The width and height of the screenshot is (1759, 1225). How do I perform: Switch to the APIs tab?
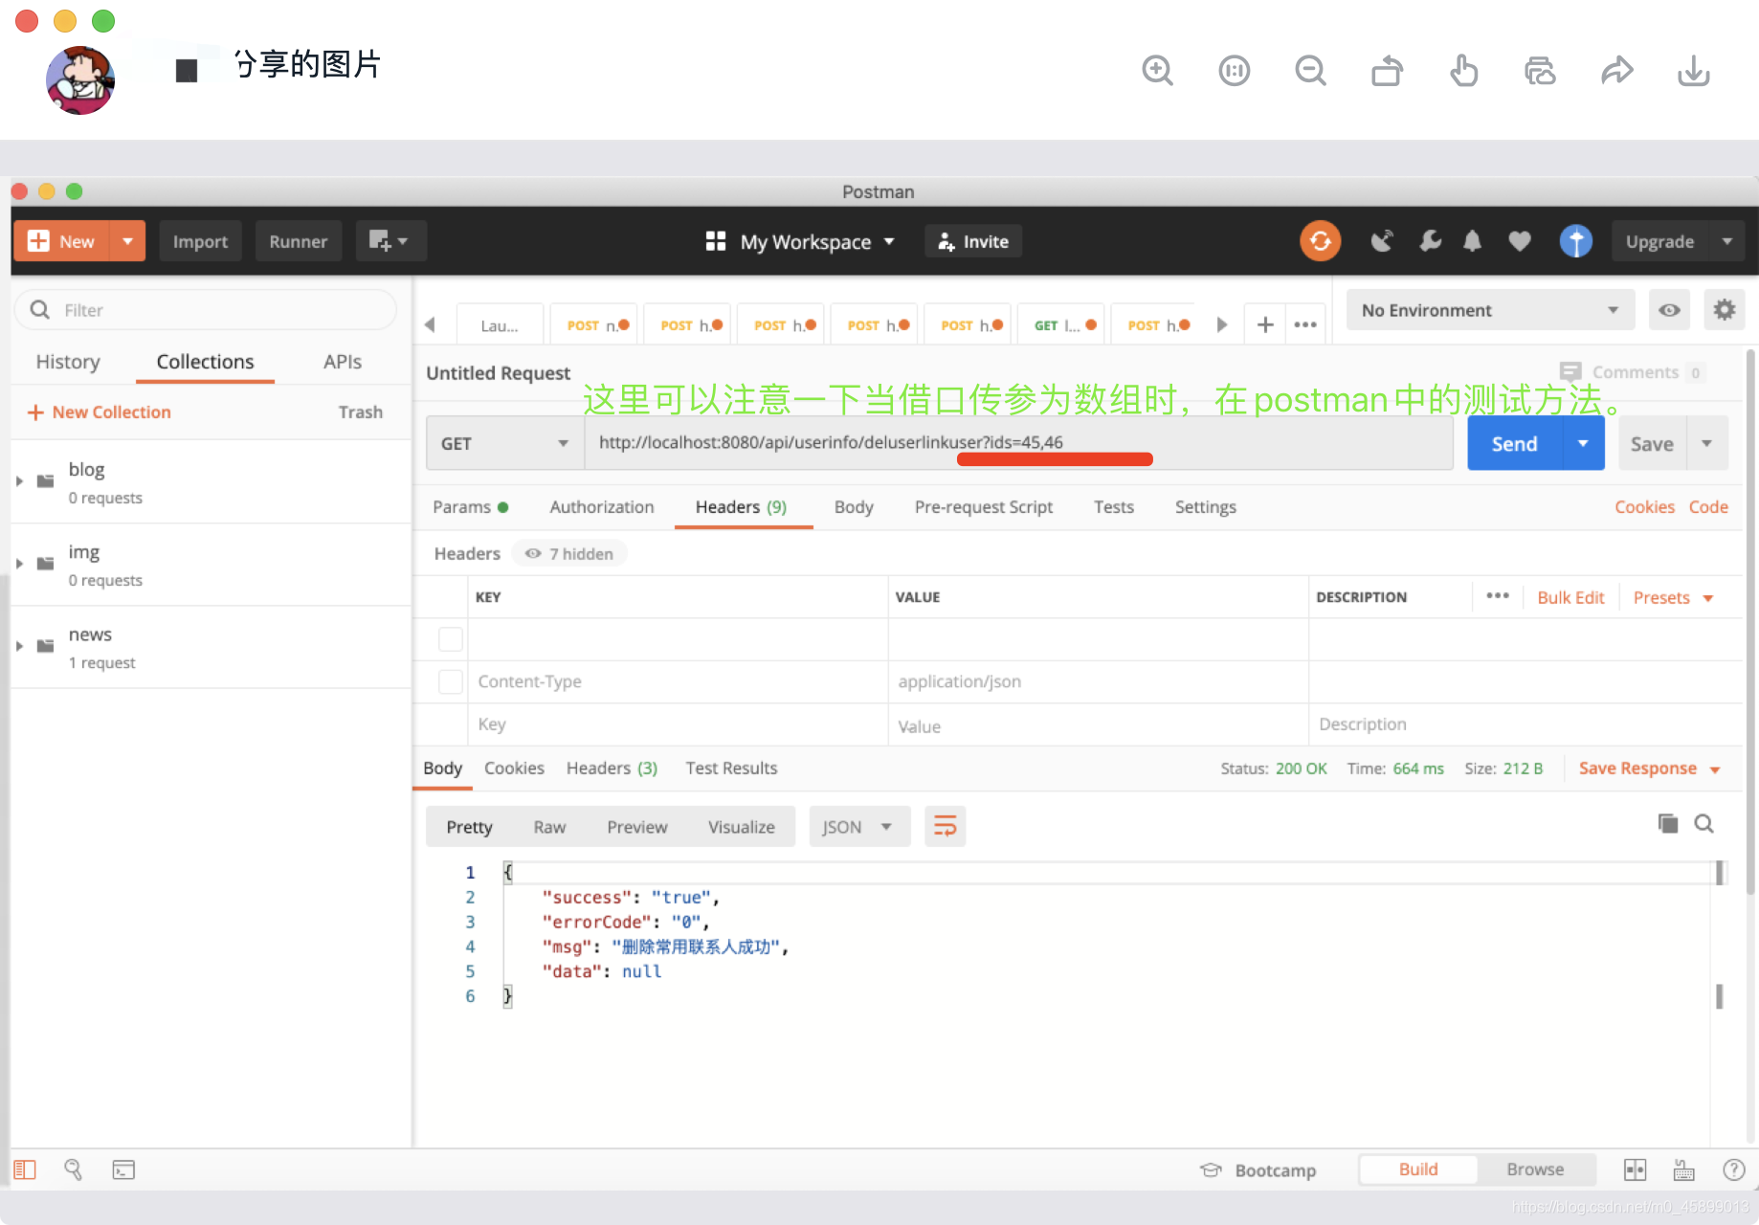(x=343, y=362)
